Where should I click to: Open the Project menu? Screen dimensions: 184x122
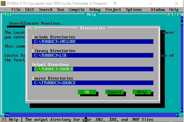pyautogui.click(x=113, y=9)
